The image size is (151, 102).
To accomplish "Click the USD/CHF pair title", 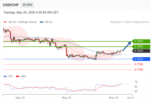I will click(x=11, y=5).
